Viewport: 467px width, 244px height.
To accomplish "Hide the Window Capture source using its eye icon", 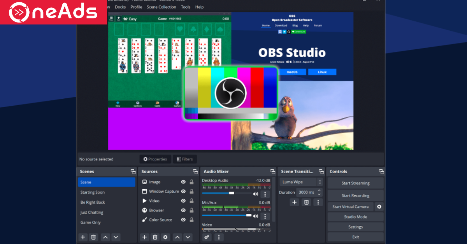I will click(183, 191).
